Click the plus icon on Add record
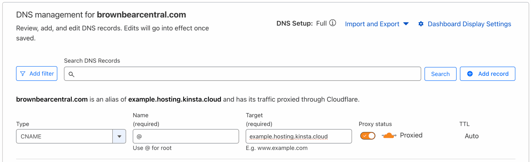The image size is (531, 162). (x=469, y=74)
